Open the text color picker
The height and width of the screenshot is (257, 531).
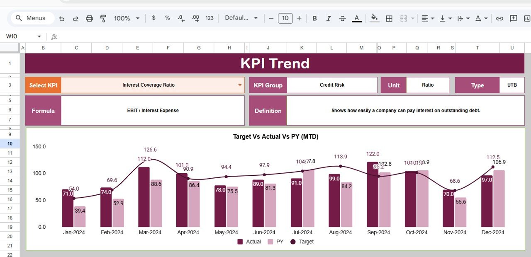coord(356,18)
